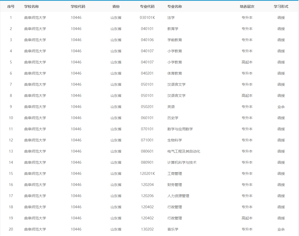The width and height of the screenshot is (299, 236).
Task: Select 专升本 level in row 1
Action: coord(247,18)
